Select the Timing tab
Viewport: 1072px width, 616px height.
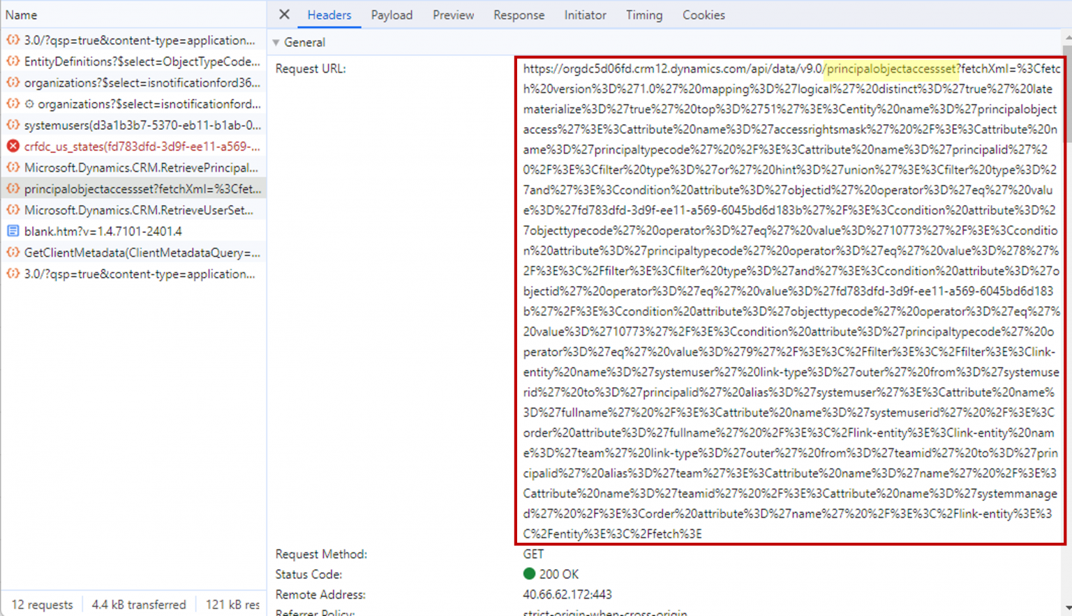(x=643, y=15)
